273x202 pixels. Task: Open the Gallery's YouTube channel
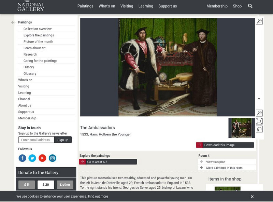pos(42,157)
